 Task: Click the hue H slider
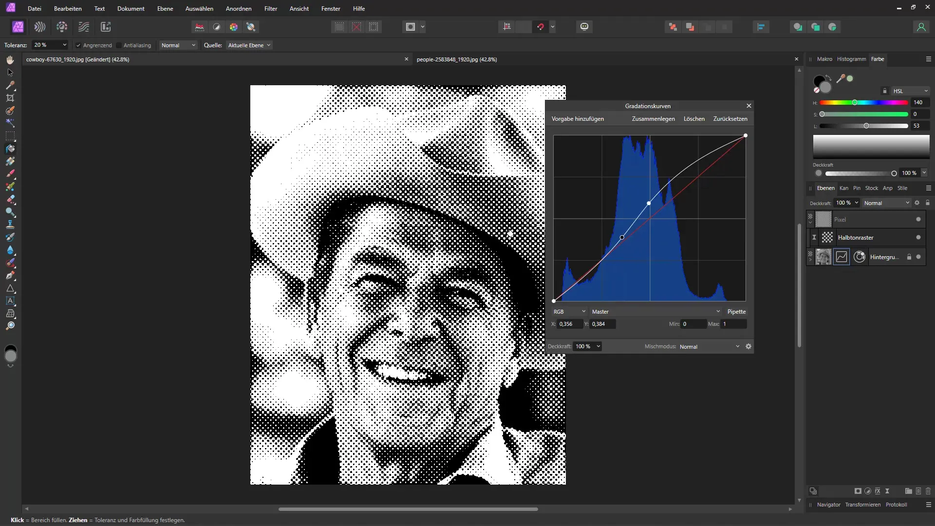[x=863, y=103]
